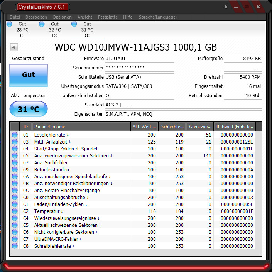The image size is (272, 272).
Task: Open the Sprache(Language) menu
Action: pyautogui.click(x=158, y=17)
